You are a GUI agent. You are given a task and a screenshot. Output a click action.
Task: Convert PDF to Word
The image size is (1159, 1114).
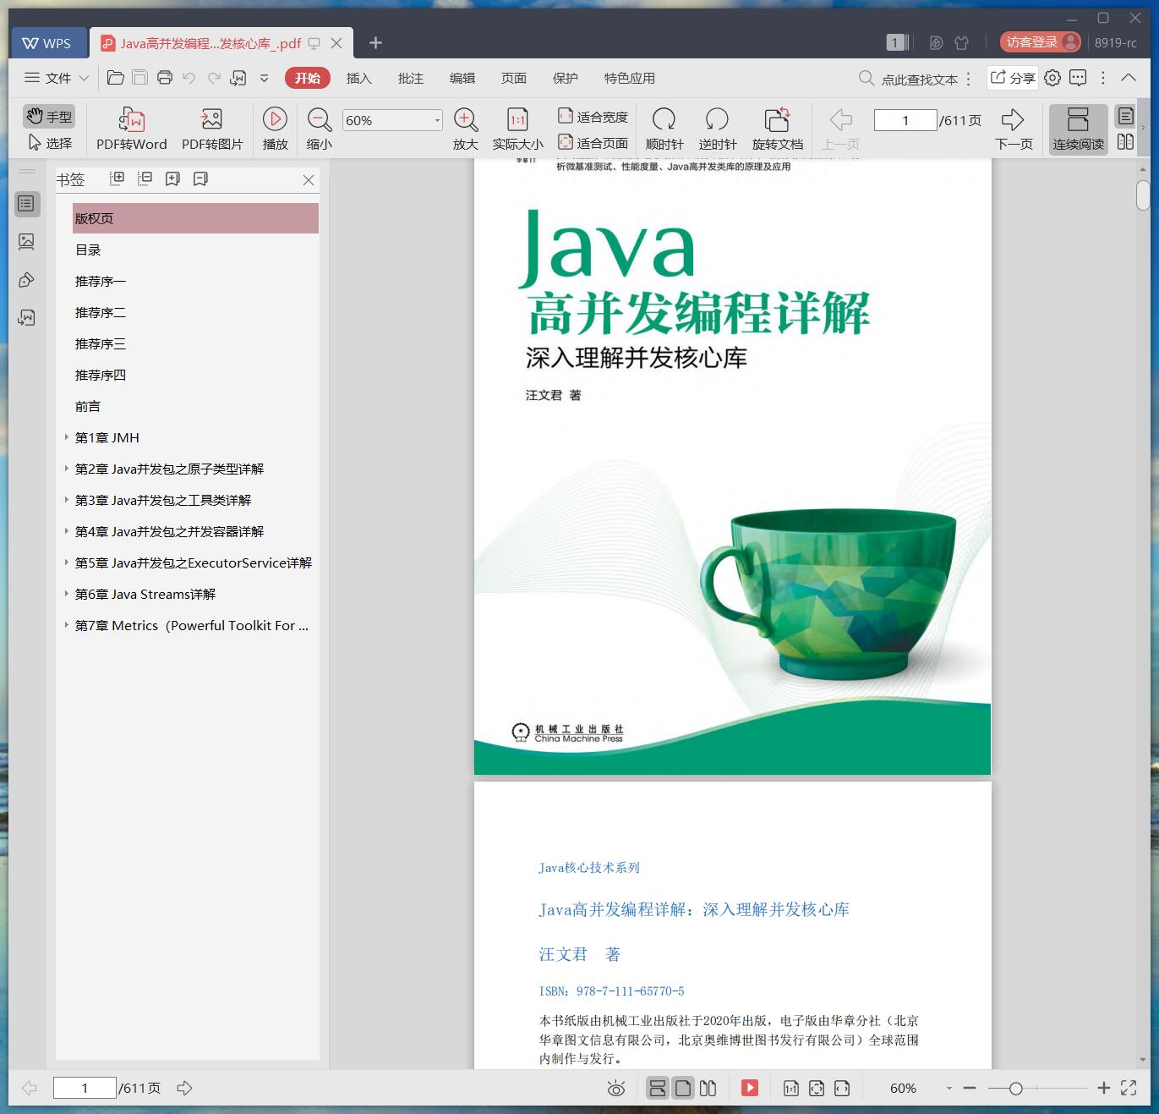pyautogui.click(x=132, y=129)
